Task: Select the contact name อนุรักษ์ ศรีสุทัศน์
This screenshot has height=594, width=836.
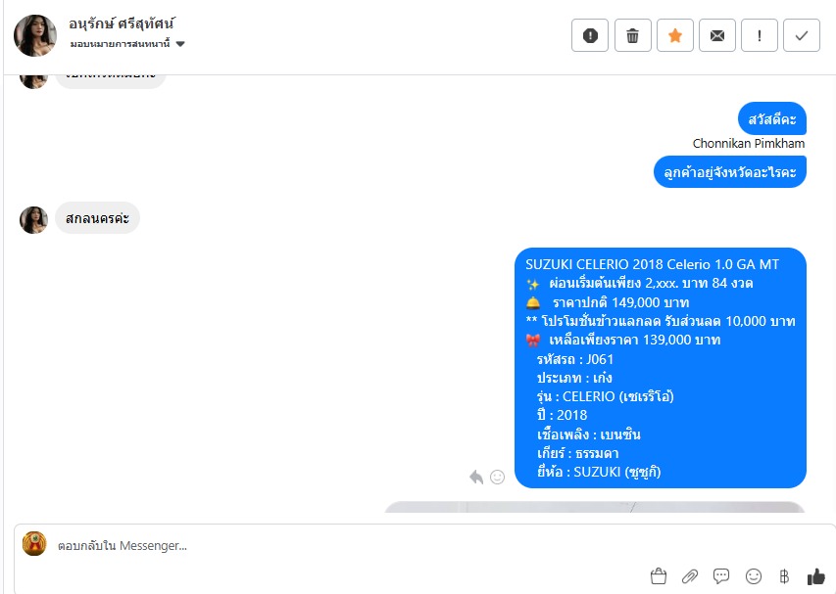Action: (122, 23)
